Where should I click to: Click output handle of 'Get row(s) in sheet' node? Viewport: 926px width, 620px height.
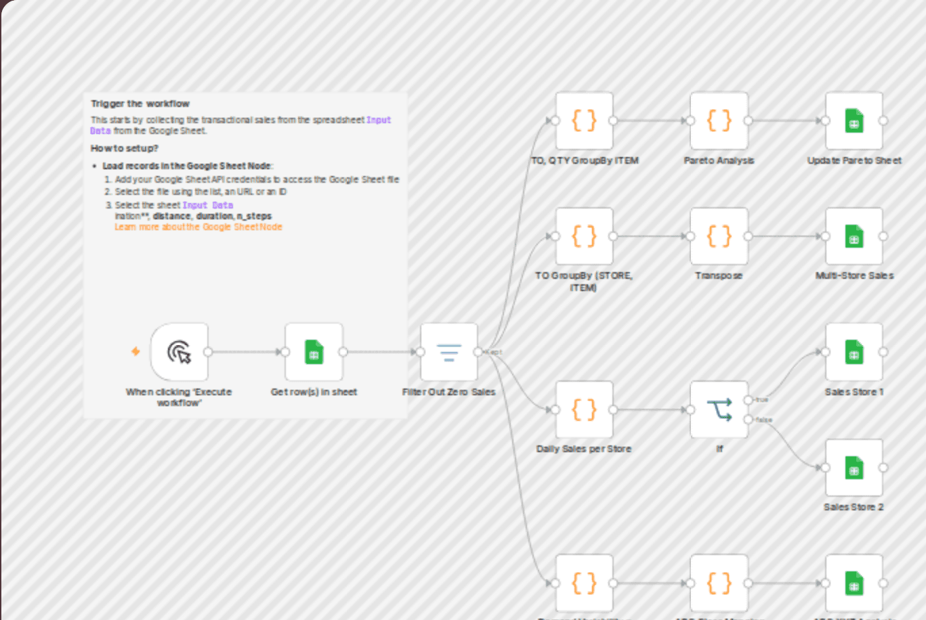tap(343, 352)
